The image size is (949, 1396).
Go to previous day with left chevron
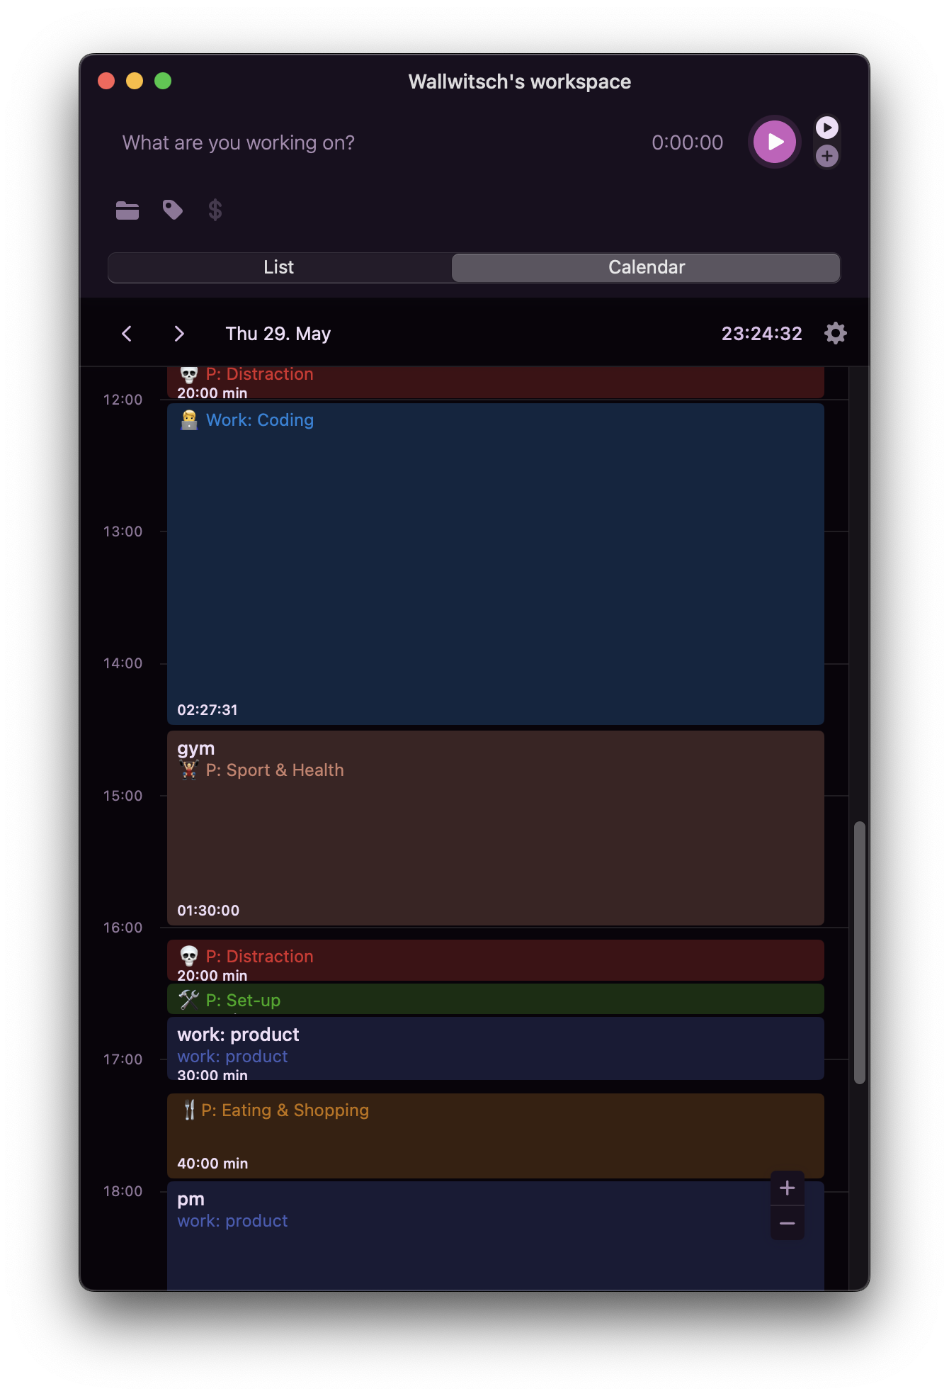click(x=127, y=334)
